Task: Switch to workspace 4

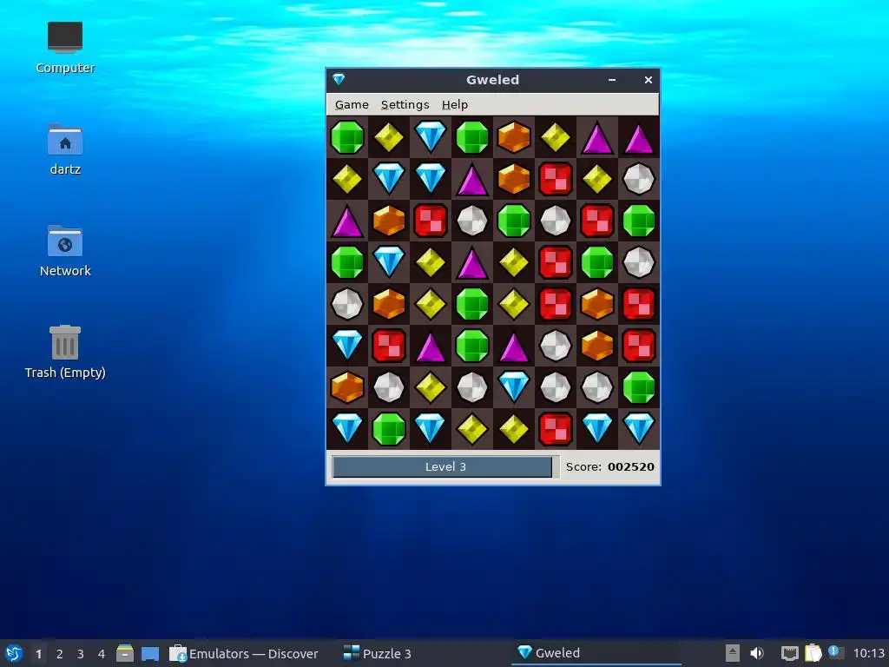Action: pyautogui.click(x=102, y=654)
